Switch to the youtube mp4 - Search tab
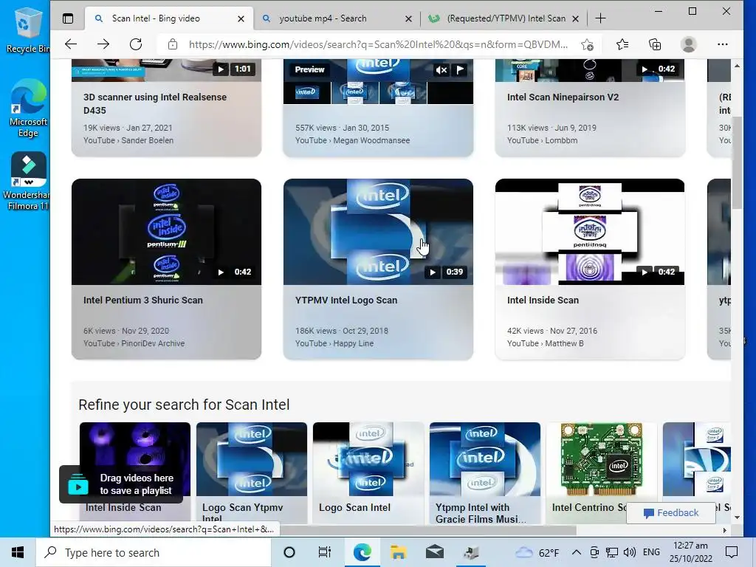This screenshot has height=567, width=756. click(x=337, y=18)
